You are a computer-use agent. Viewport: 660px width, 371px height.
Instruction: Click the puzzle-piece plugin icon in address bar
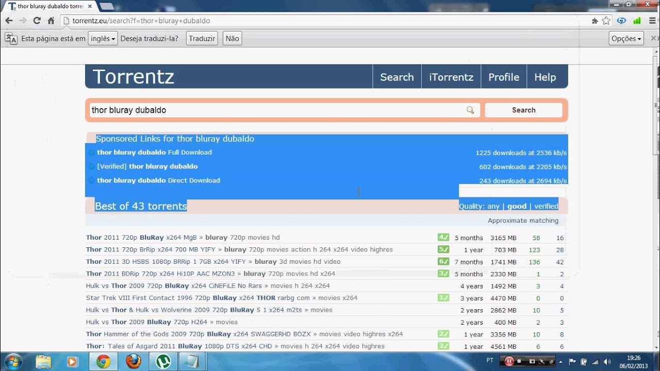tap(595, 21)
